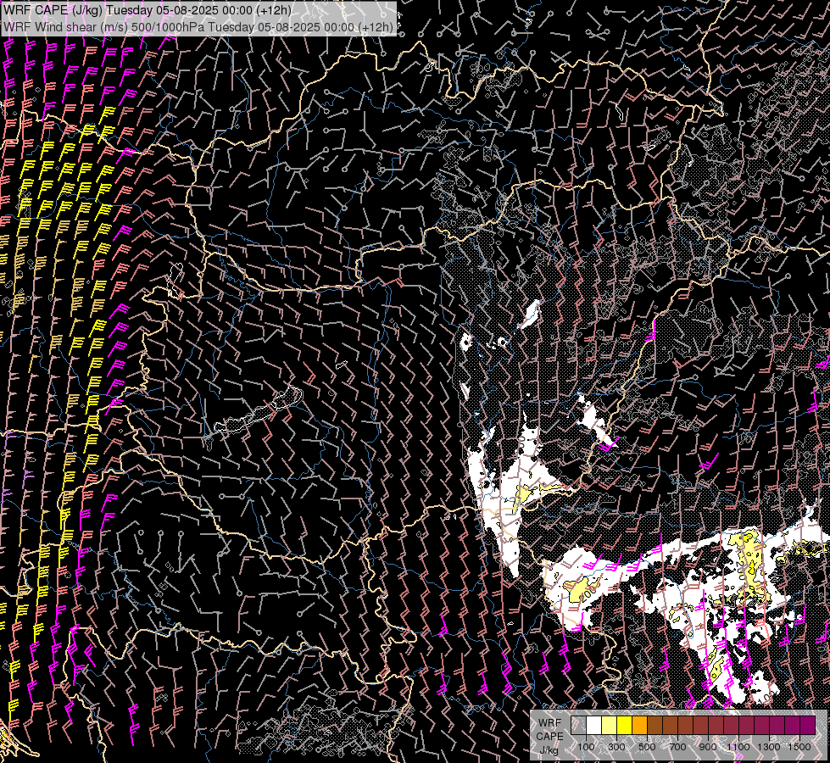Click the "CAPE" word in the legend
The image size is (830, 763).
pos(549,737)
